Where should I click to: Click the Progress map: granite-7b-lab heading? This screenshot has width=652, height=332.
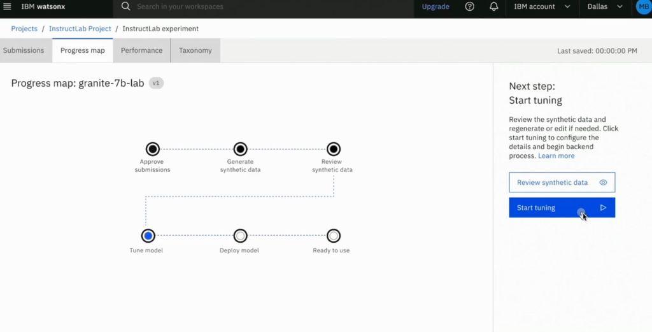click(x=78, y=83)
